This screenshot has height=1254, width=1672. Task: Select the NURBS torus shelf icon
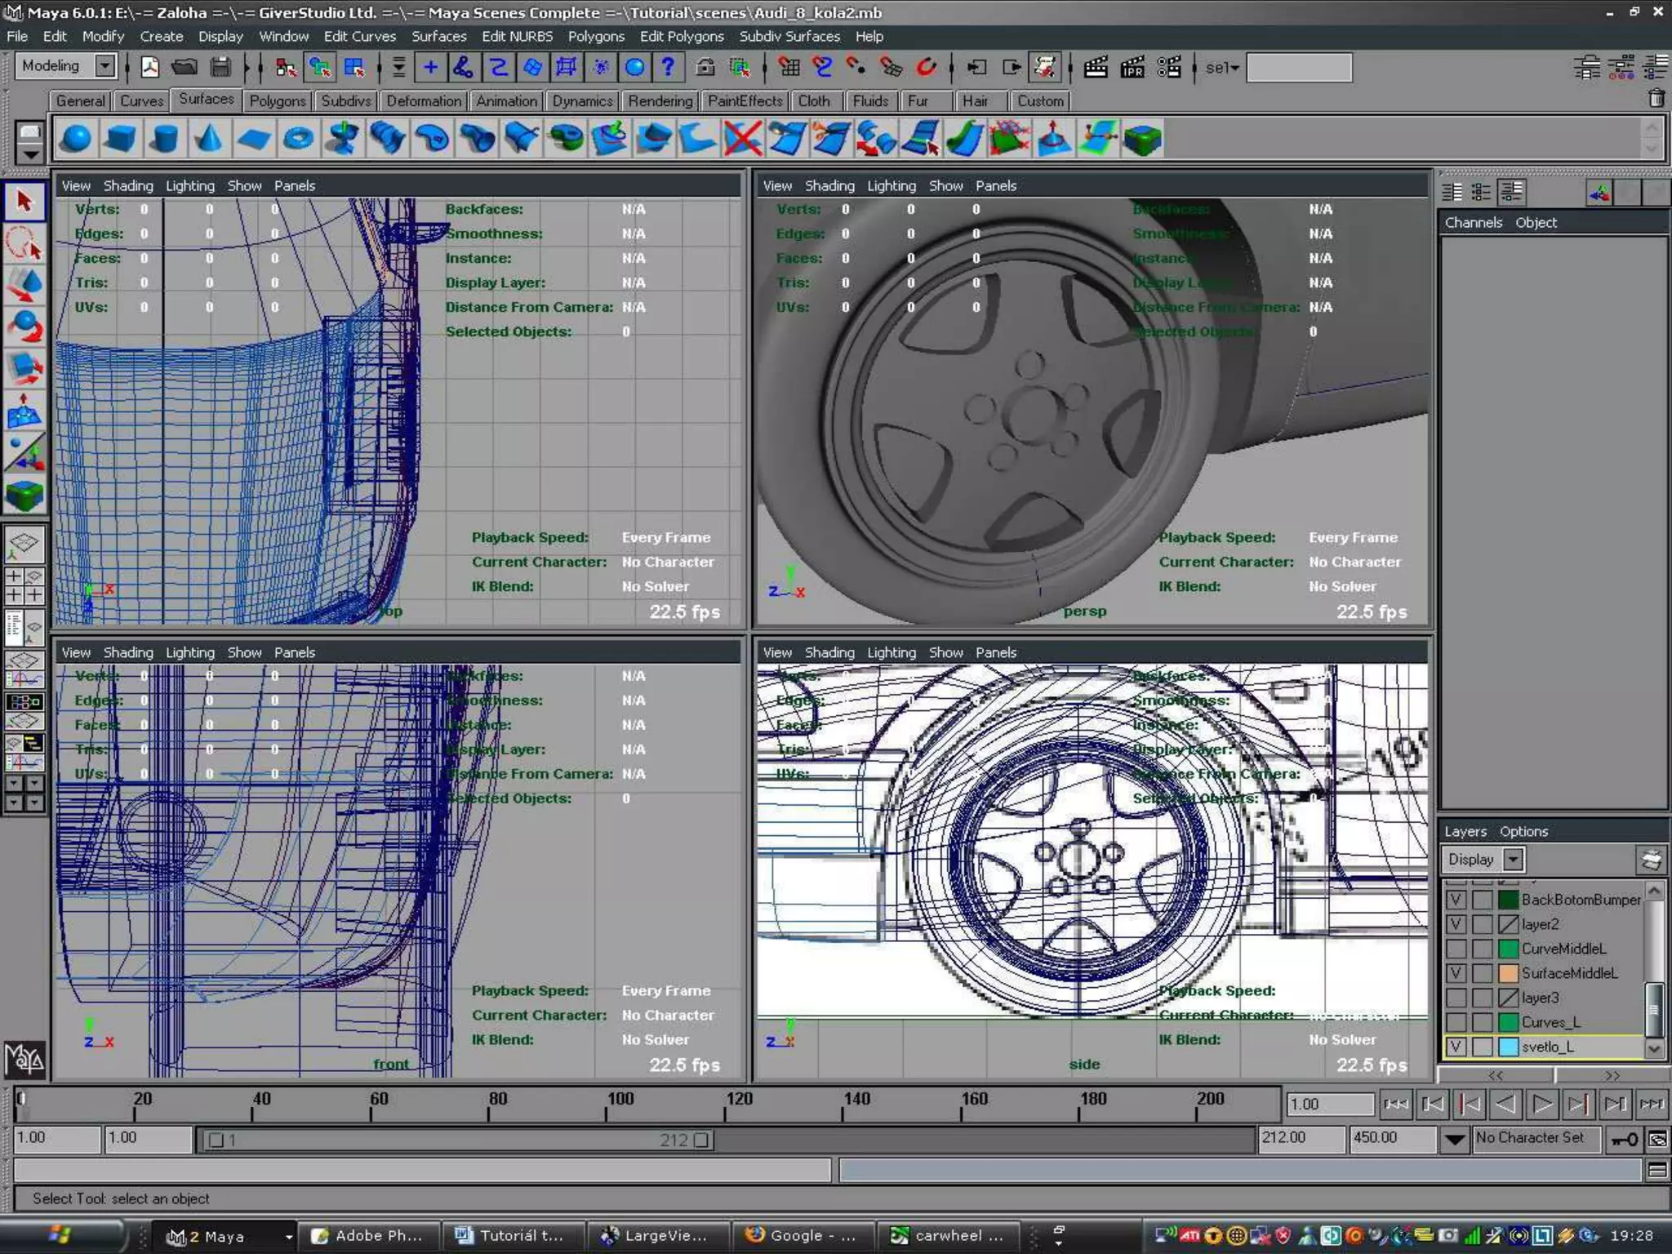pyautogui.click(x=298, y=139)
